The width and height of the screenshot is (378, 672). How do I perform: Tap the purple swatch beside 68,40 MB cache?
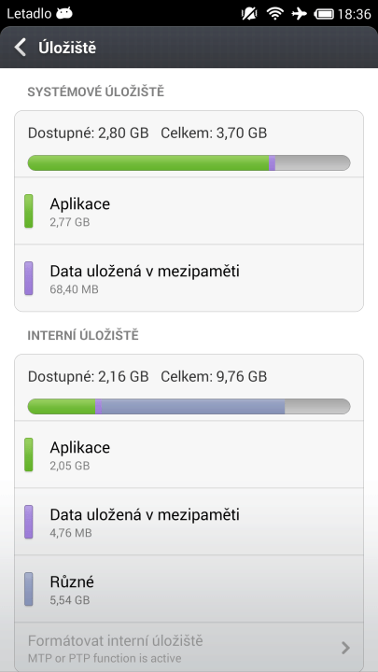tap(29, 278)
